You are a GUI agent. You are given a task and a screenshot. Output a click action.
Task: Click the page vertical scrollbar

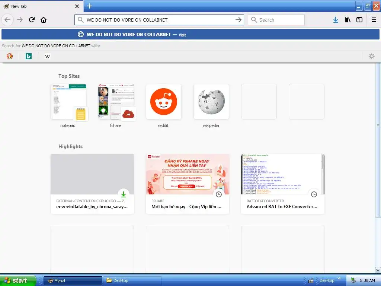pyautogui.click(x=378, y=140)
